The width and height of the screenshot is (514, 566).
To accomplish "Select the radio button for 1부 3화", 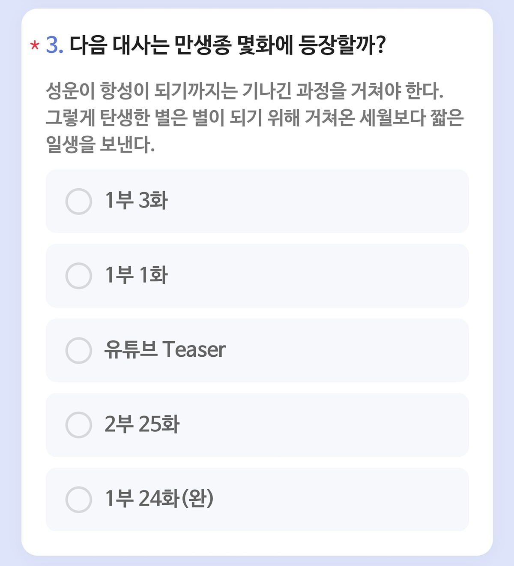I will [x=79, y=201].
